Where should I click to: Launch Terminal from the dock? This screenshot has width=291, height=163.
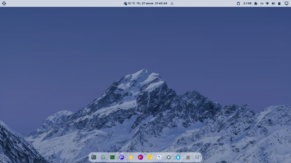tap(94, 157)
